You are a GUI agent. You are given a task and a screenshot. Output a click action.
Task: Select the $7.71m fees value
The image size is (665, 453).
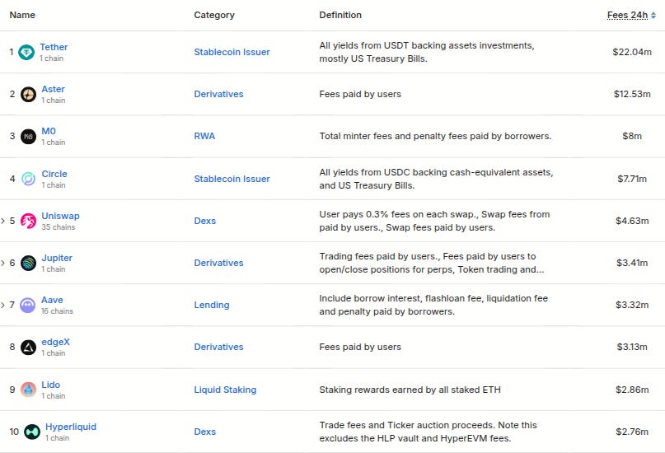632,179
